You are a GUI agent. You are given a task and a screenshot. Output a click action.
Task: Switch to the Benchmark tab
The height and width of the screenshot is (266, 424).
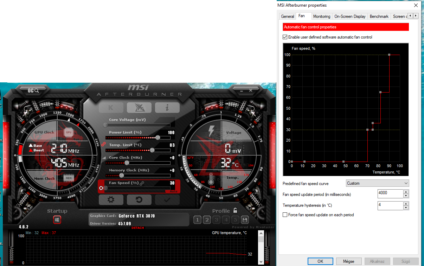[379, 16]
